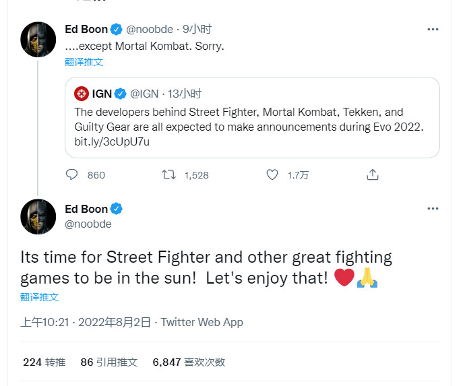Like the tweet with 1.7万 likes

272,175
